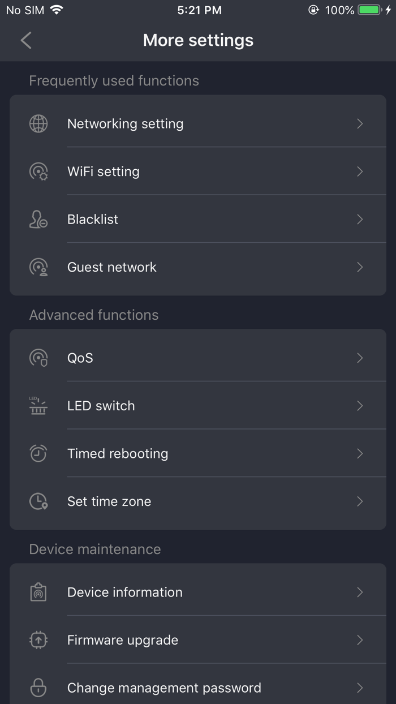Click the Set time zone clock icon

pos(38,501)
